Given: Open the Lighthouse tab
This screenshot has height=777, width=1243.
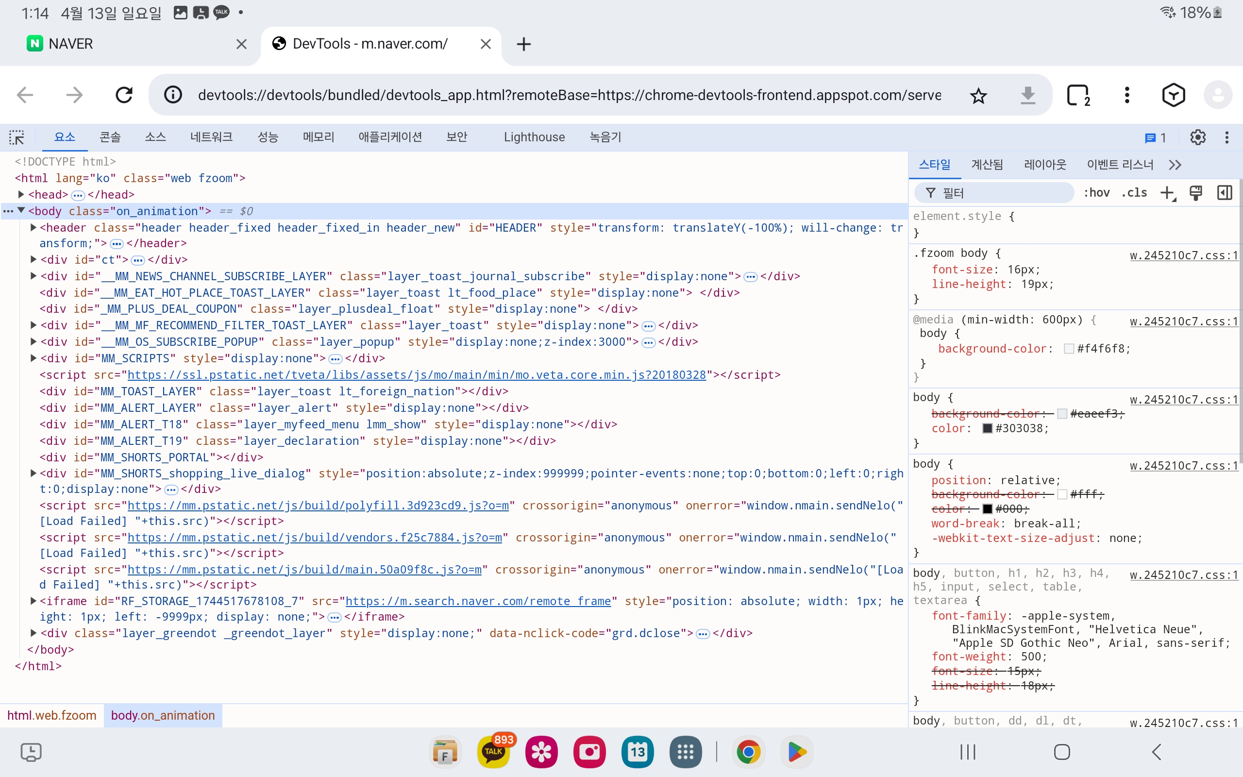Looking at the screenshot, I should click(x=534, y=137).
